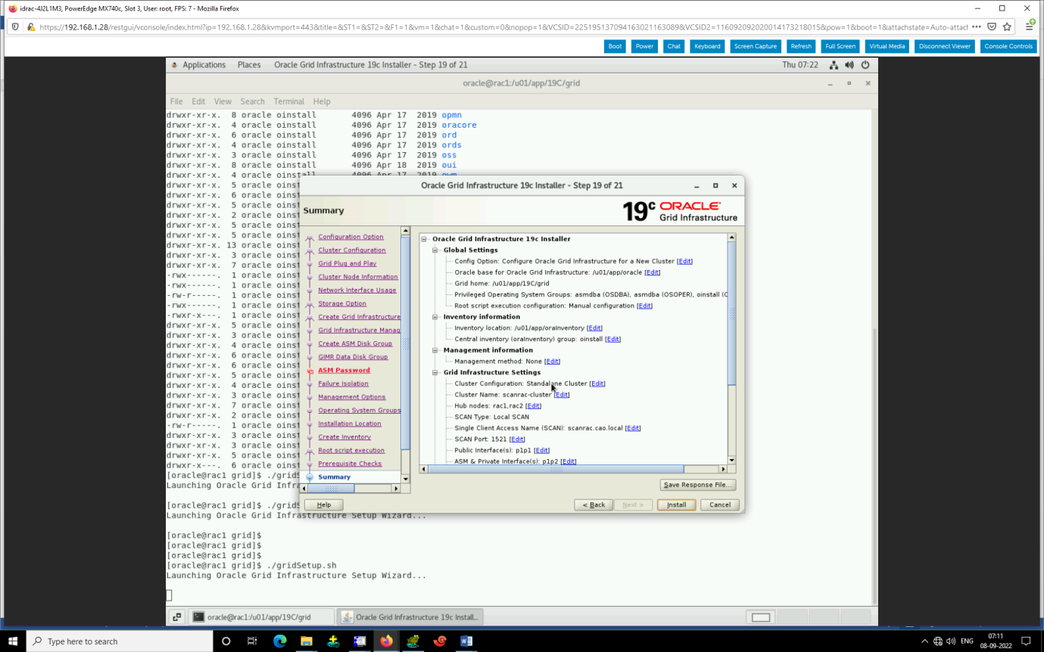Open the GNOME power menu icon
The height and width of the screenshot is (652, 1044).
point(865,65)
